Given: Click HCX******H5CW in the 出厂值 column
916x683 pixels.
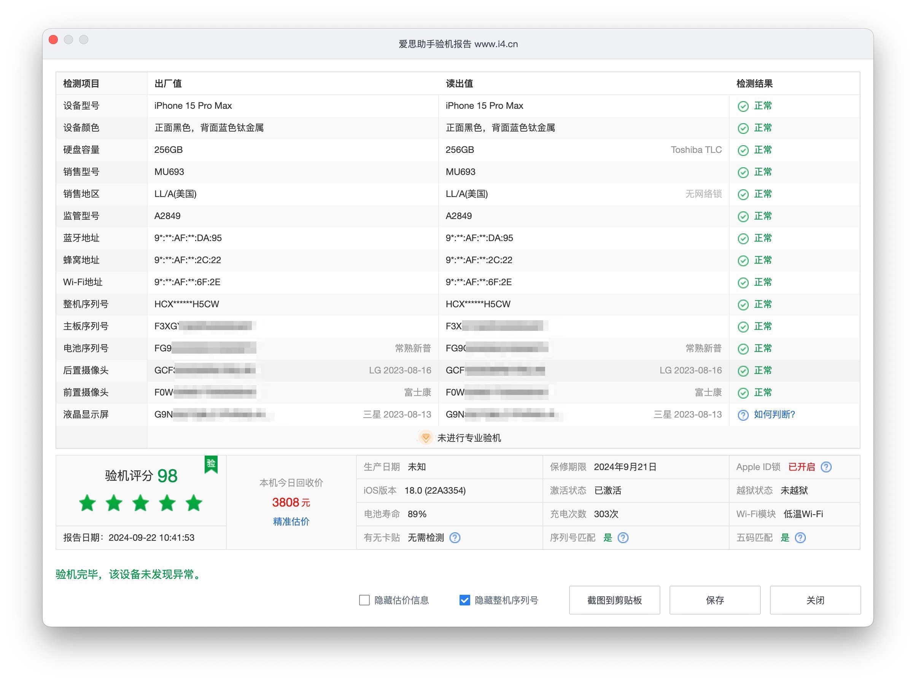Looking at the screenshot, I should pos(186,304).
